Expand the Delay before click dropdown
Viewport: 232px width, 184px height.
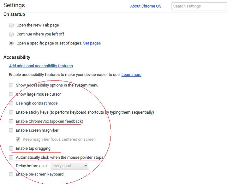70,166
